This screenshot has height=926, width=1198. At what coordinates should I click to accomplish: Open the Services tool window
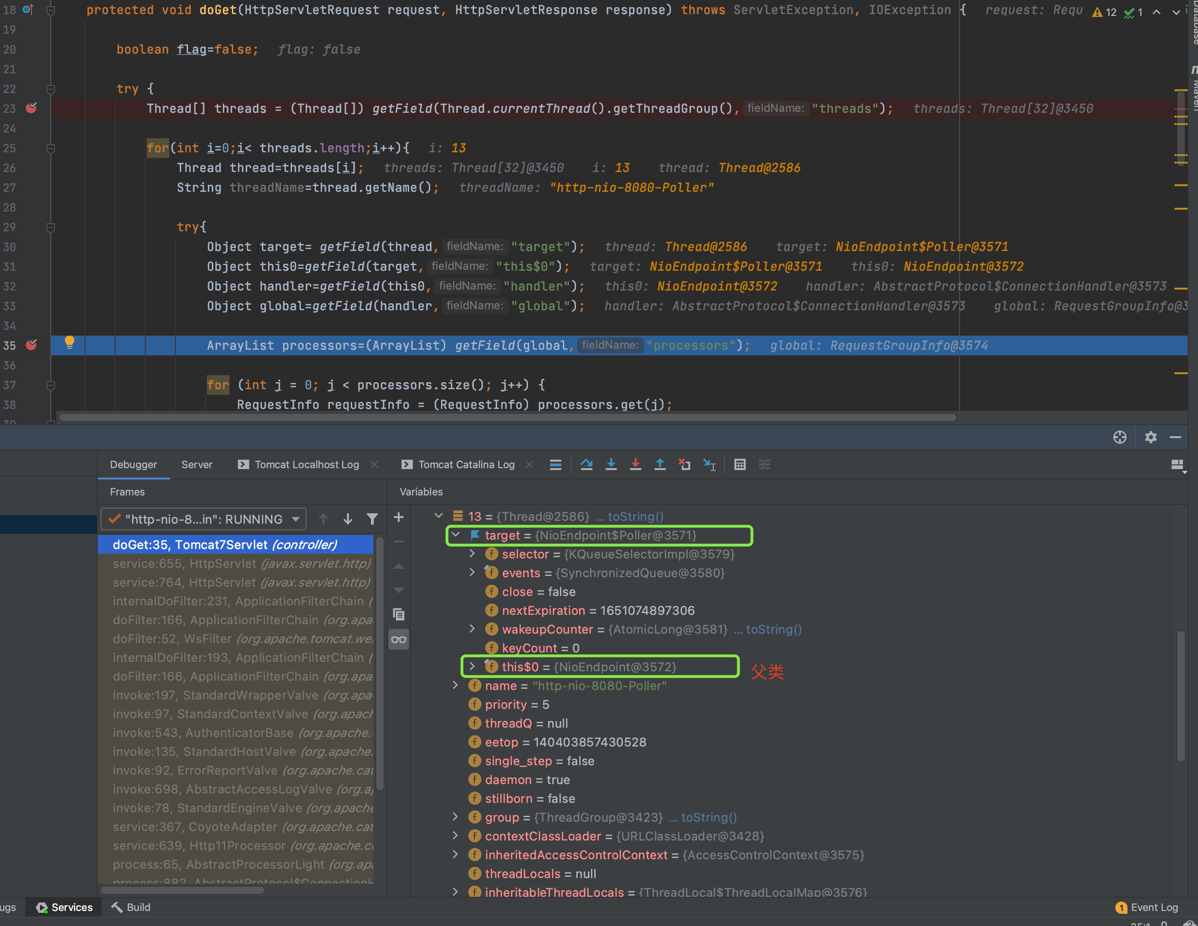coord(64,907)
